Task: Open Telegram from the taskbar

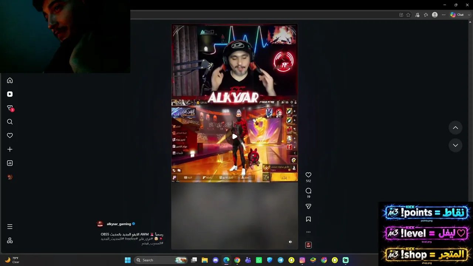Action: coord(280,260)
